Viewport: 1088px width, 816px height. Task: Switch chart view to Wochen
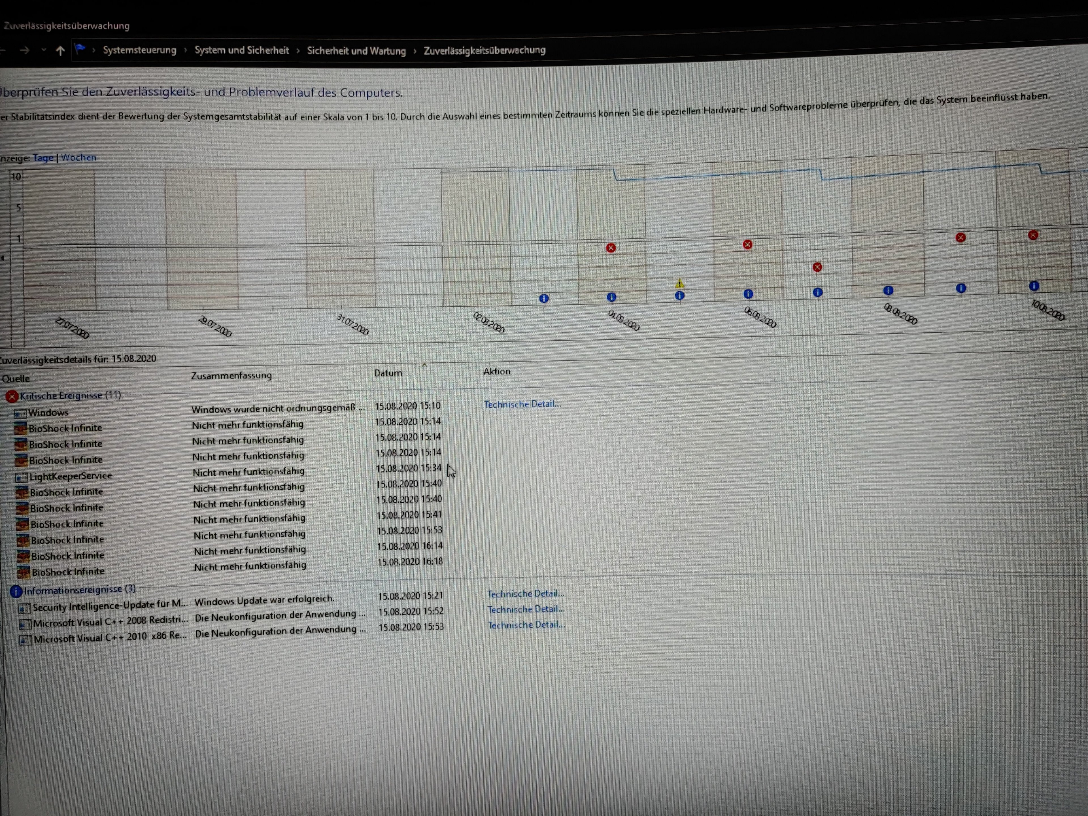point(79,158)
